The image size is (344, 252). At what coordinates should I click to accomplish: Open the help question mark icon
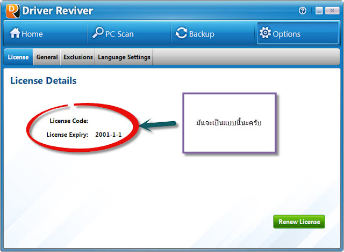pyautogui.click(x=303, y=11)
